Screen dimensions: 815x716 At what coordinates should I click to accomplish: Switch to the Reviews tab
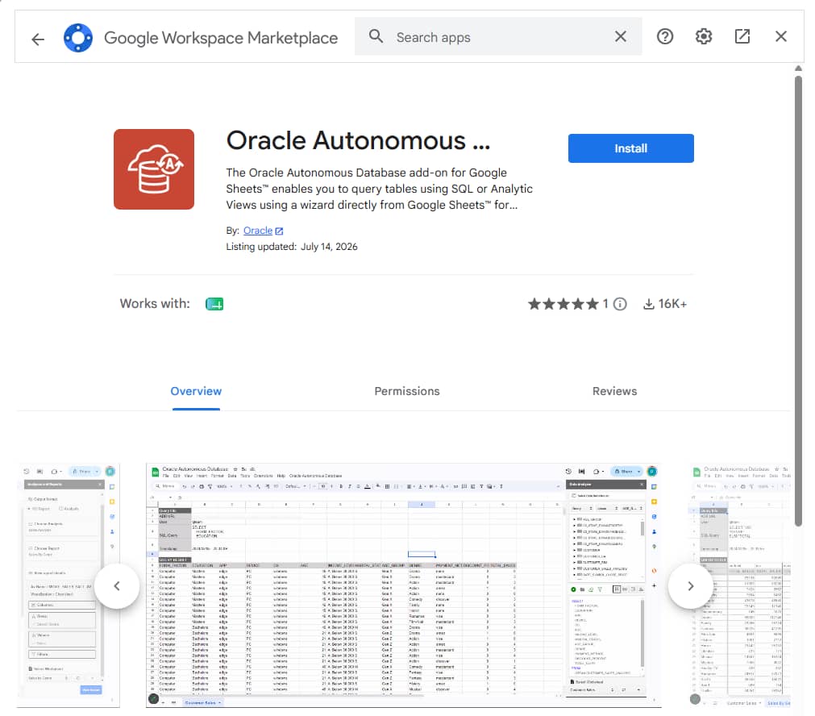614,392
